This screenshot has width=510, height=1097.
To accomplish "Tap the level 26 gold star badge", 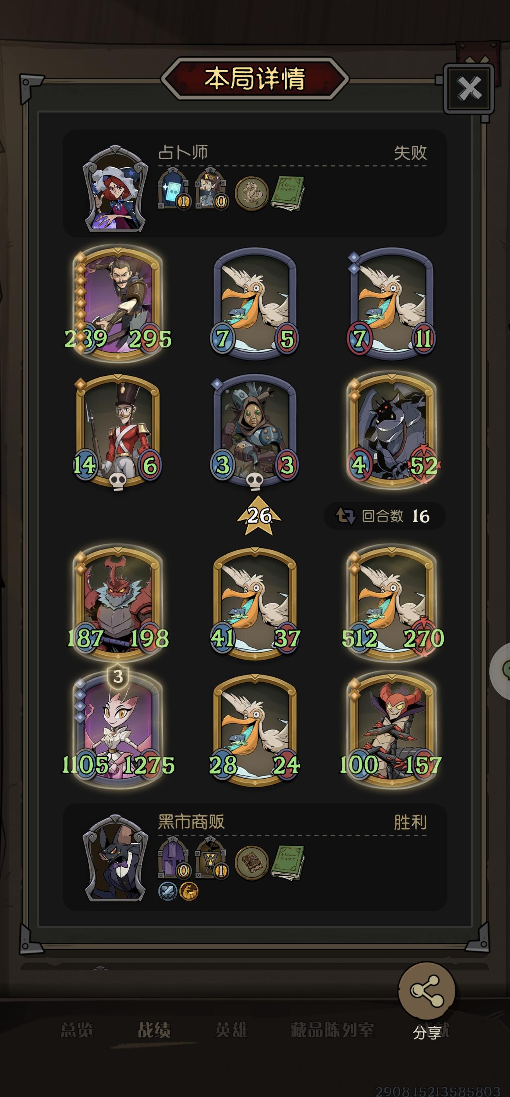I will [x=258, y=516].
